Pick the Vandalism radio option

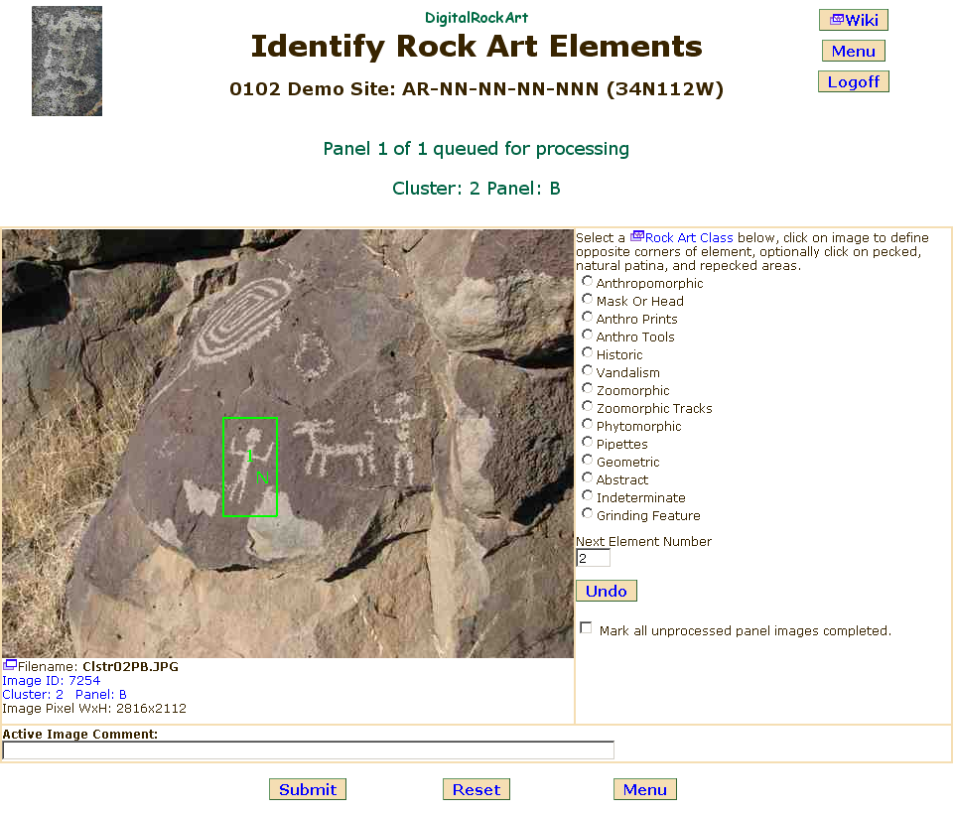click(588, 371)
